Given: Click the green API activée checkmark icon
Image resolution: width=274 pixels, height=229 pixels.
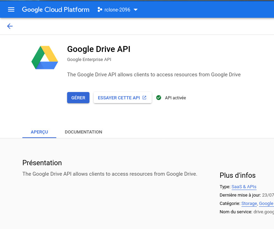Looking at the screenshot, I should (159, 98).
